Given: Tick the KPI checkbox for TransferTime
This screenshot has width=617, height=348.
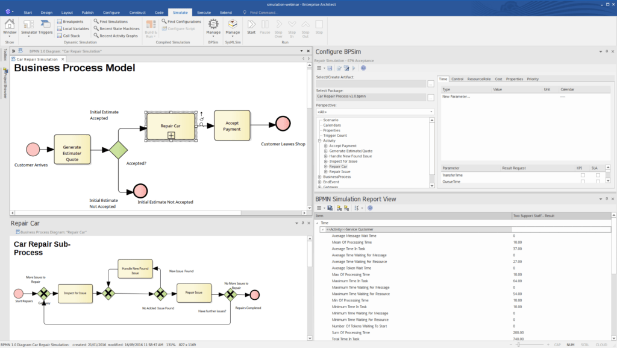Looking at the screenshot, I should (x=583, y=175).
